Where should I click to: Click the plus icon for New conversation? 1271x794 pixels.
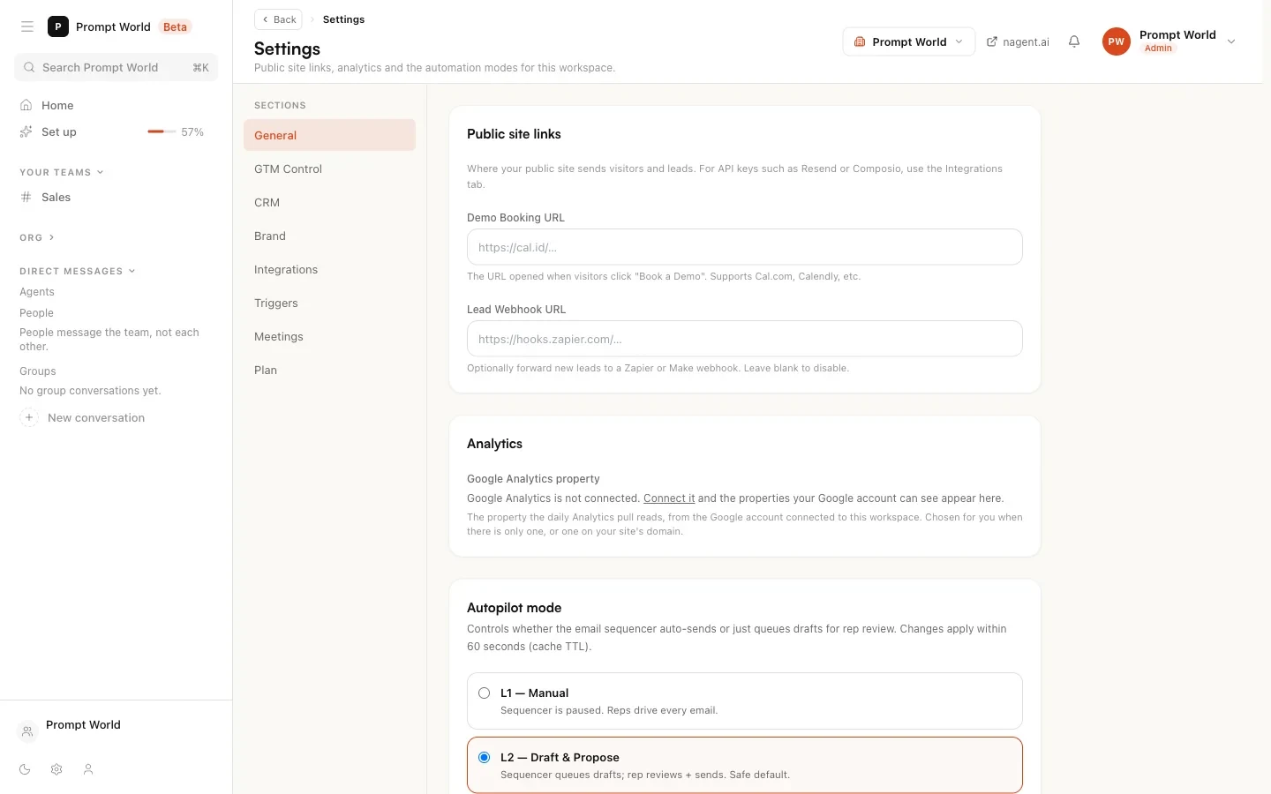point(29,417)
